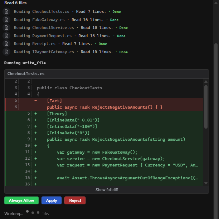Image resolution: width=219 pixels, height=219 pixels.
Task: Click the Working... status text
Action: click(x=14, y=214)
